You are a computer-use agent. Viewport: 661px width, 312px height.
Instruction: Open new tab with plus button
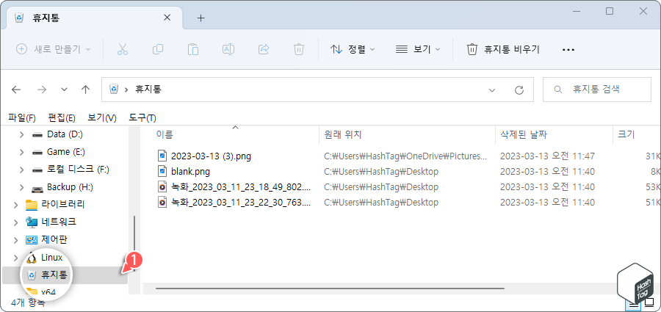[201, 18]
